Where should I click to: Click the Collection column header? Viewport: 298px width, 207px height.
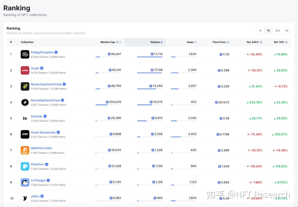pos(27,42)
